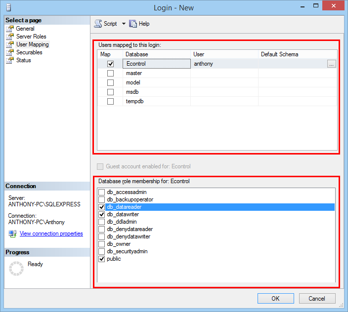Viewport: 348px width, 312px height.
Task: Click the anthony user field
Action: tap(224, 64)
